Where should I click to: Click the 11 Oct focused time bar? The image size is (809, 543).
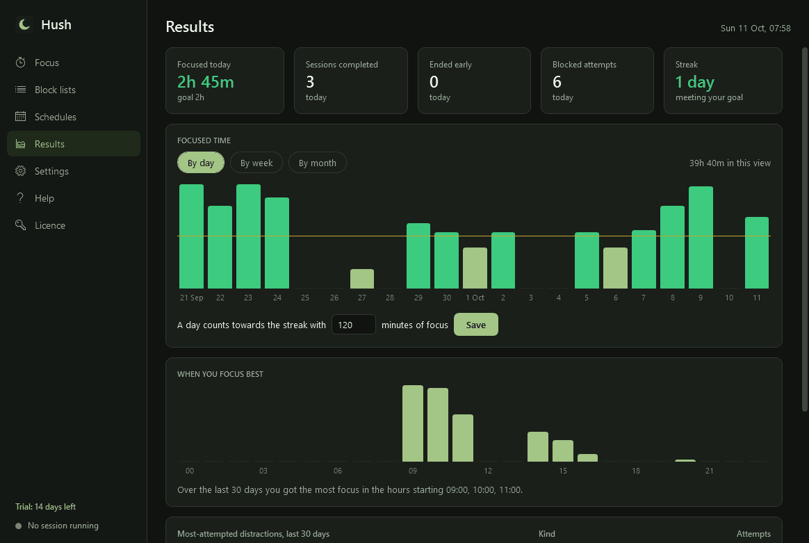pos(757,253)
